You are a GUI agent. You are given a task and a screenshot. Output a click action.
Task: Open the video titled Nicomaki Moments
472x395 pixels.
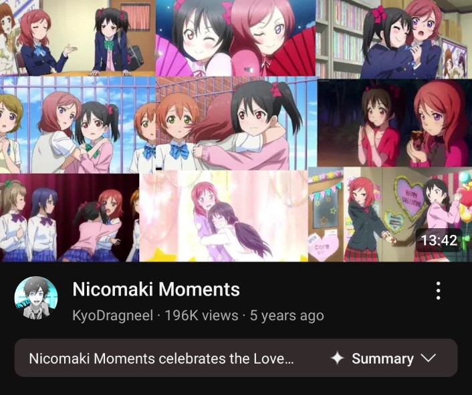click(156, 290)
